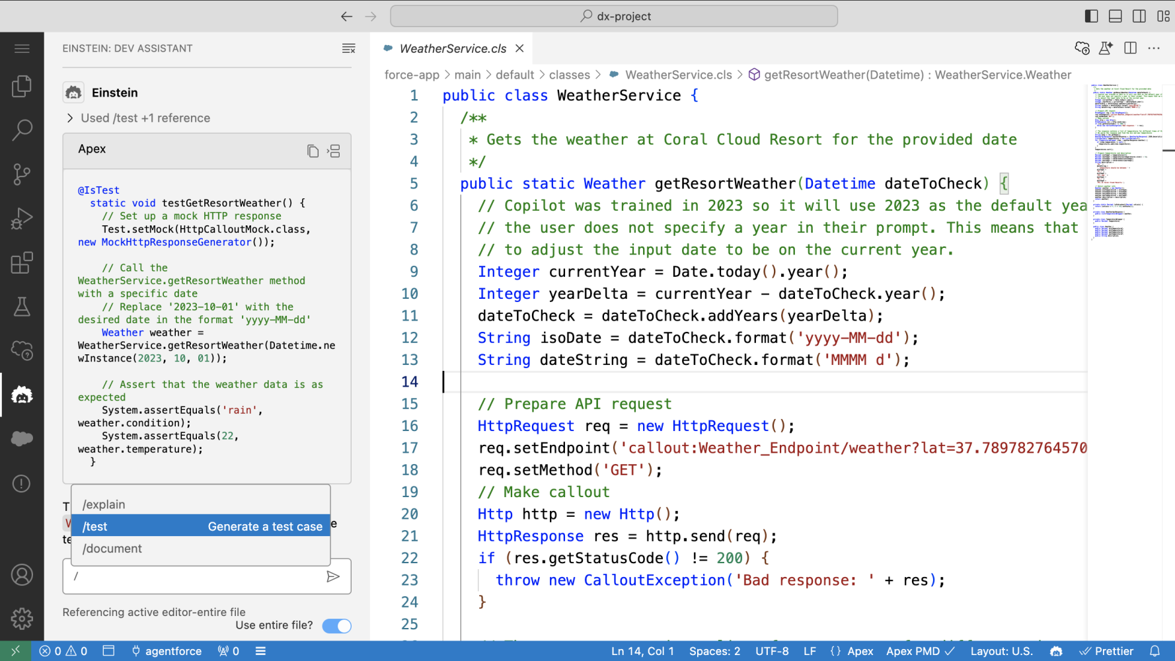The height and width of the screenshot is (661, 1175).
Task: Open the classes breadcrumb dropdown
Action: (569, 75)
